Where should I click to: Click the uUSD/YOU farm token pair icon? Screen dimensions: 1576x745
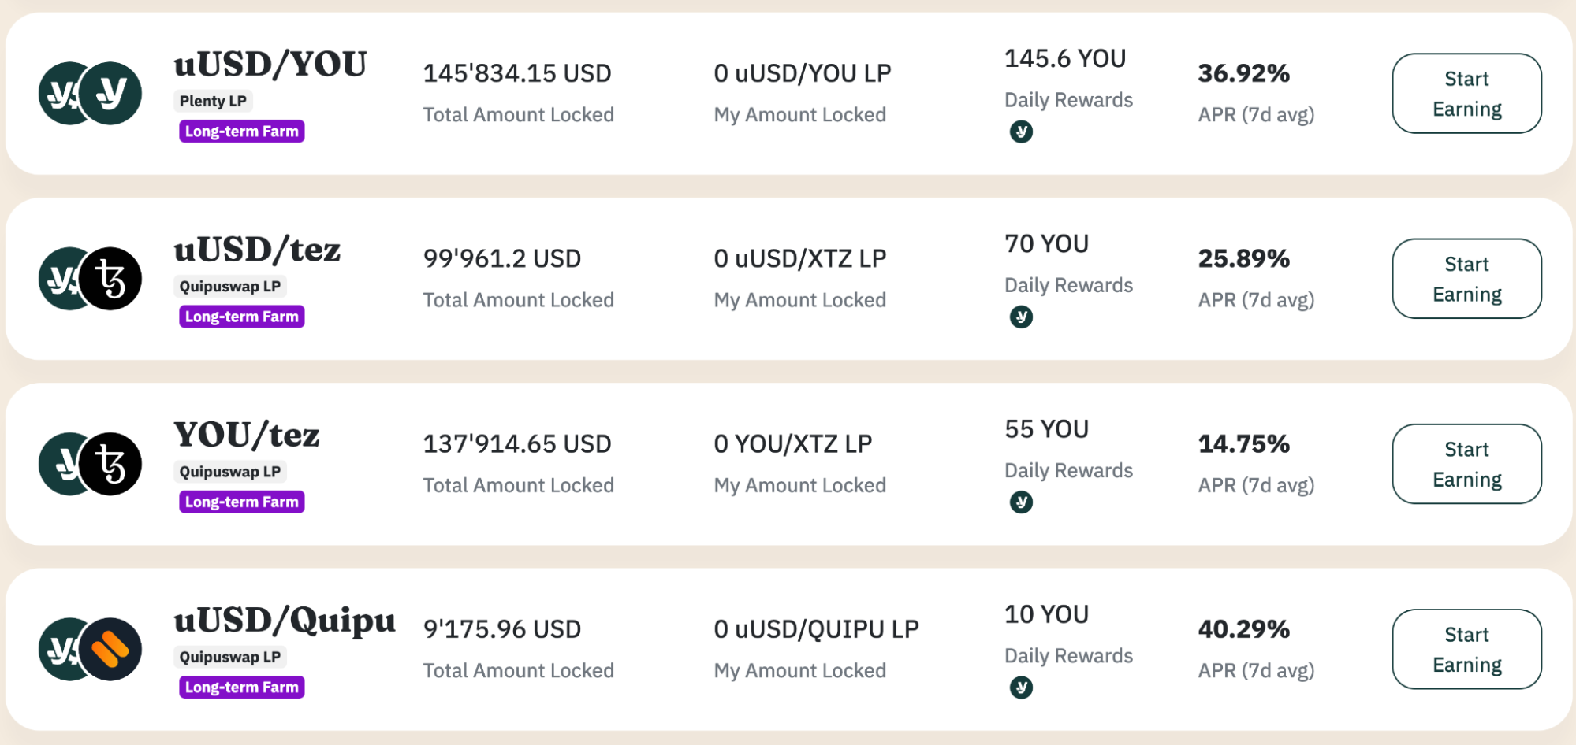tap(90, 94)
